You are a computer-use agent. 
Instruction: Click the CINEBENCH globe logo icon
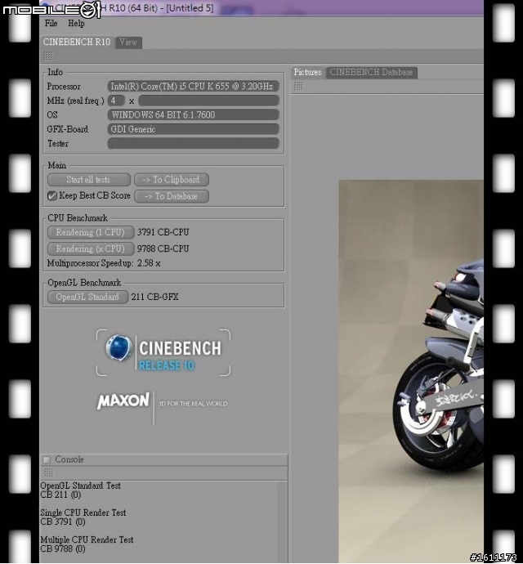click(x=118, y=347)
